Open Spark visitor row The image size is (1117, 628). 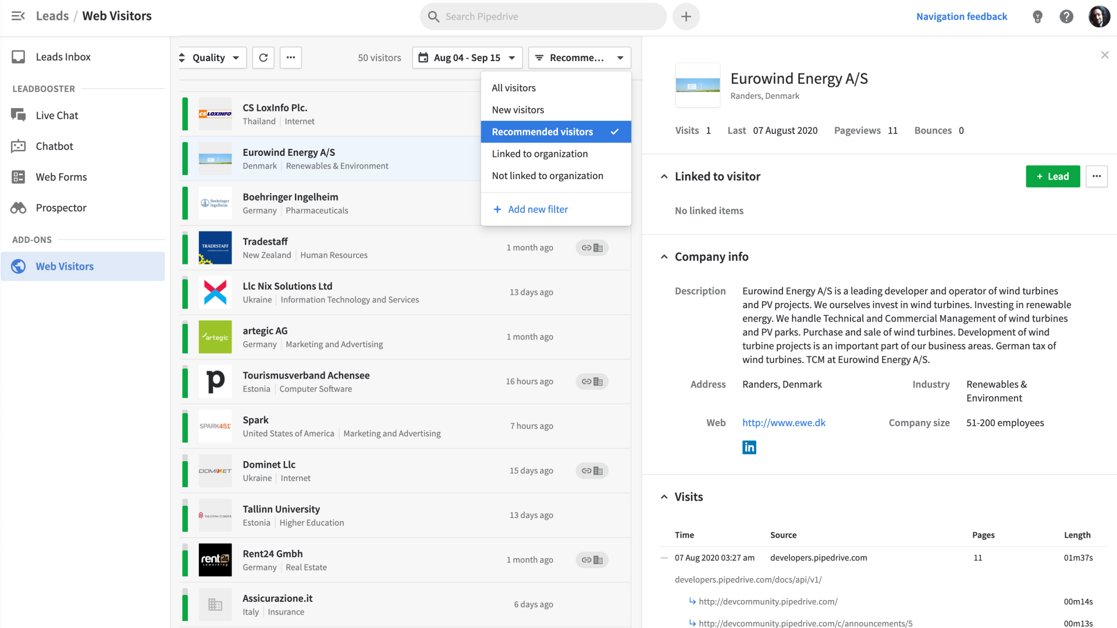(x=405, y=426)
